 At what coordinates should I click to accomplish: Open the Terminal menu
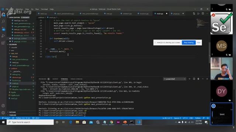point(44,9)
